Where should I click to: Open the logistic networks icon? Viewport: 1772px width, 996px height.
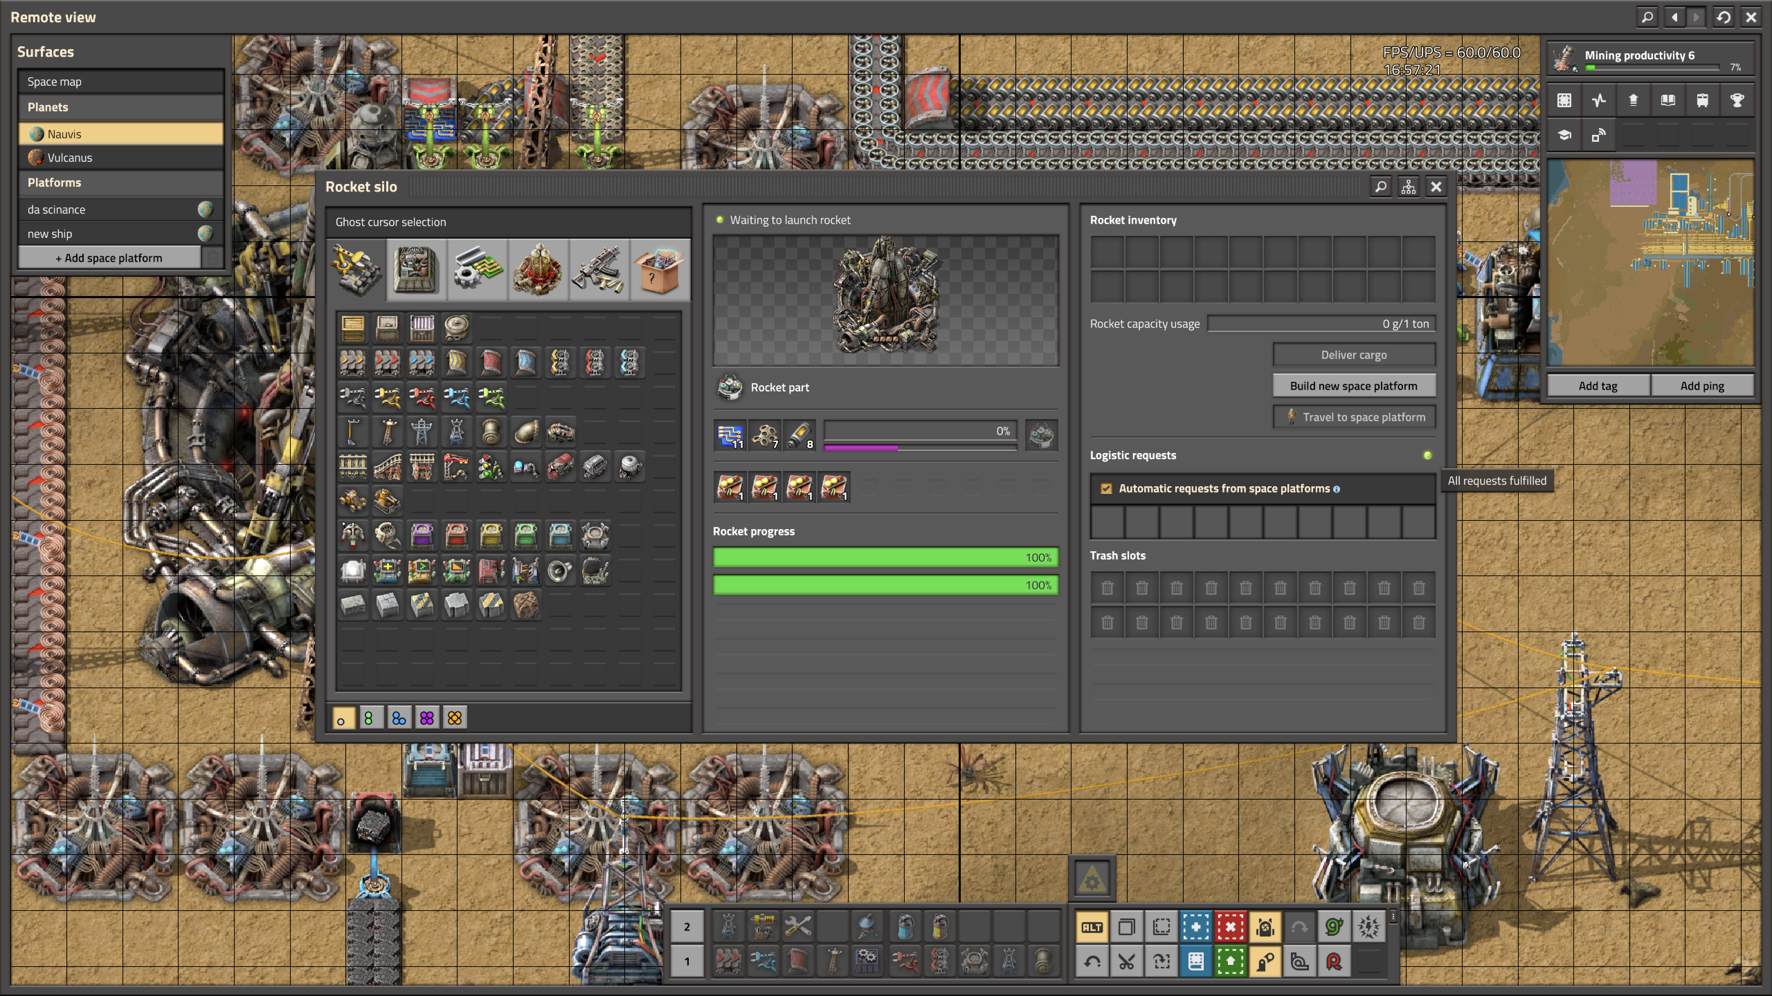tap(1599, 135)
